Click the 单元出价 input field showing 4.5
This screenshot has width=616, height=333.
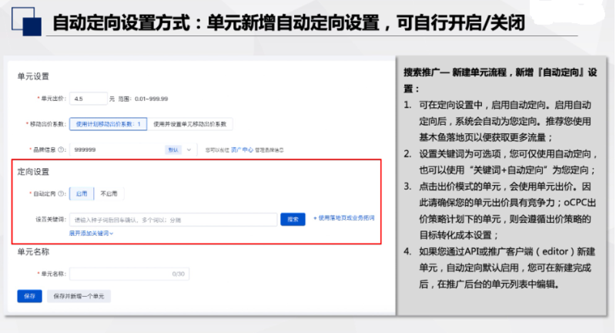pyautogui.click(x=89, y=99)
